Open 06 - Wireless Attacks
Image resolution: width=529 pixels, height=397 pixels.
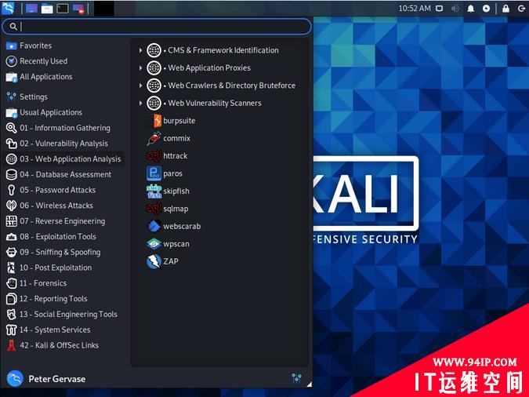(x=49, y=206)
